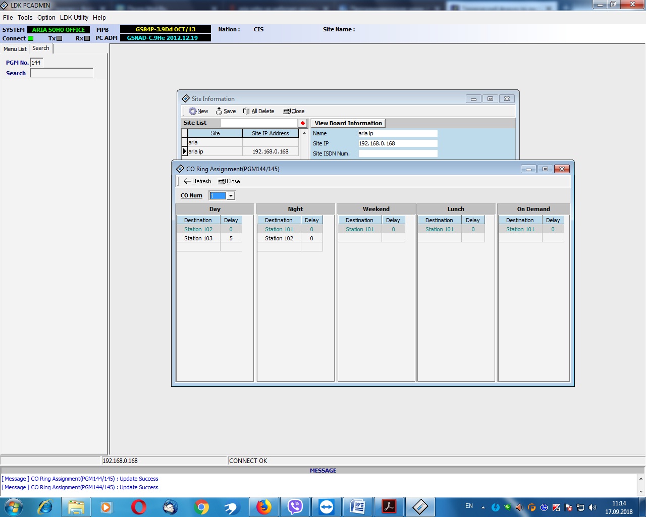Click Refresh in CO Ring Assignment toolbar

point(197,181)
